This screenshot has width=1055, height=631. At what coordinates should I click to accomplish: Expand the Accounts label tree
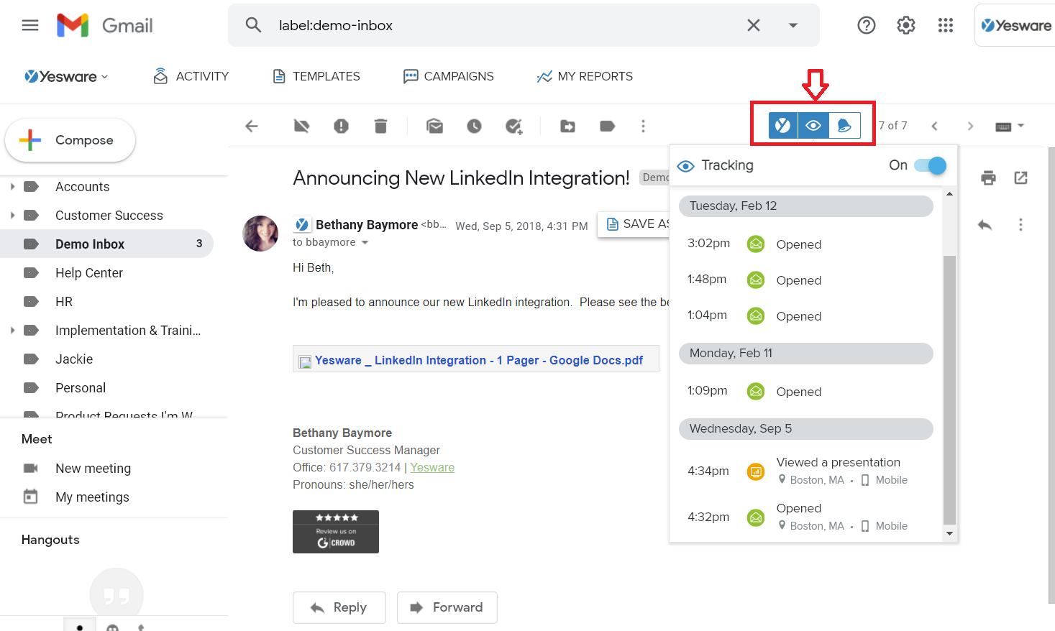click(12, 187)
